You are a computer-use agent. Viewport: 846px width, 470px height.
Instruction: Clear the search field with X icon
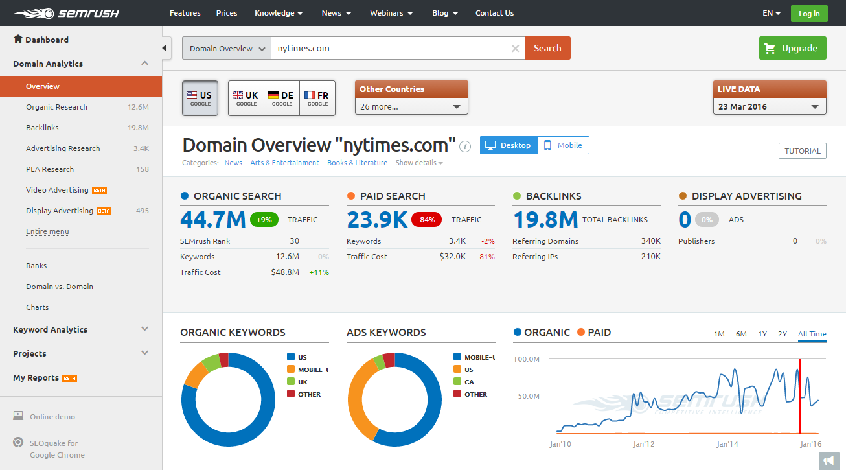(x=515, y=48)
